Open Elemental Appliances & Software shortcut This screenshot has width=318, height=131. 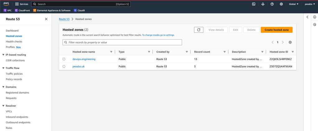52,11
